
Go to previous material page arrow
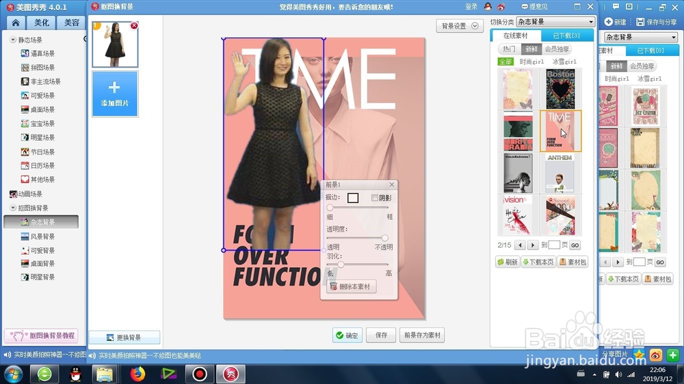520,245
